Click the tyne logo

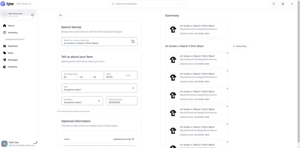coord(7,4)
